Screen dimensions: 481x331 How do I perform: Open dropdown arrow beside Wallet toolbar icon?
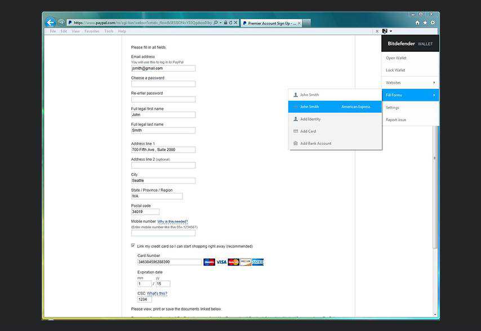391,31
